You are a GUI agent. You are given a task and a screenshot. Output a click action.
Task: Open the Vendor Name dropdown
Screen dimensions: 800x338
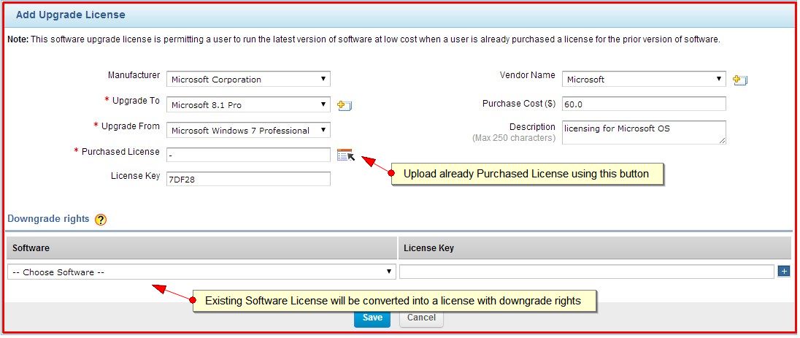click(x=644, y=79)
